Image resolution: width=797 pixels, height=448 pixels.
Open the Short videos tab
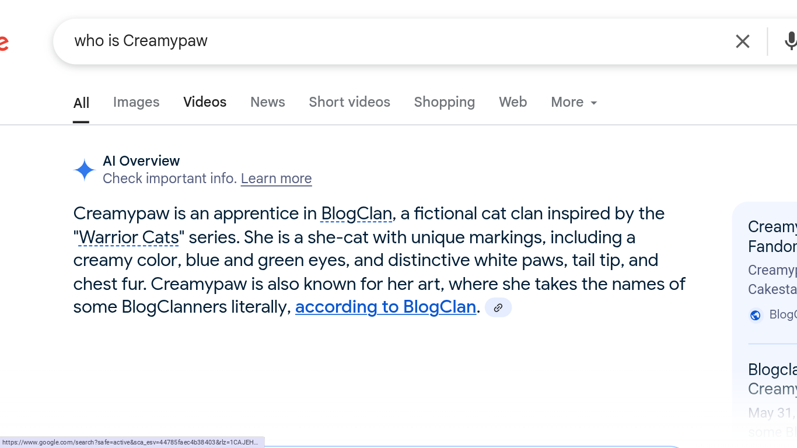coord(349,102)
